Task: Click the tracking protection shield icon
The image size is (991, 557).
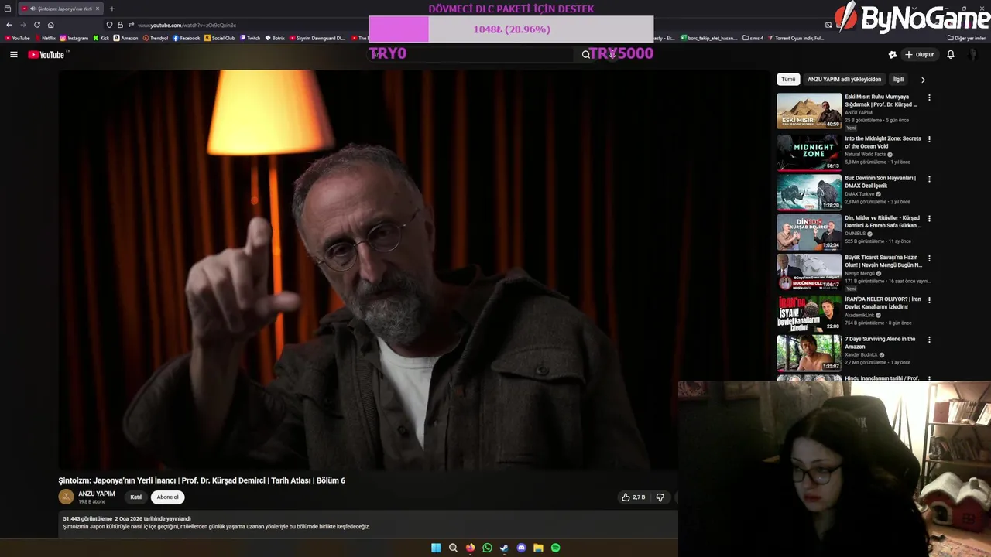Action: click(x=109, y=25)
